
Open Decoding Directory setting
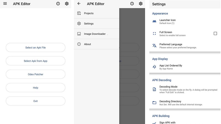click(185, 103)
